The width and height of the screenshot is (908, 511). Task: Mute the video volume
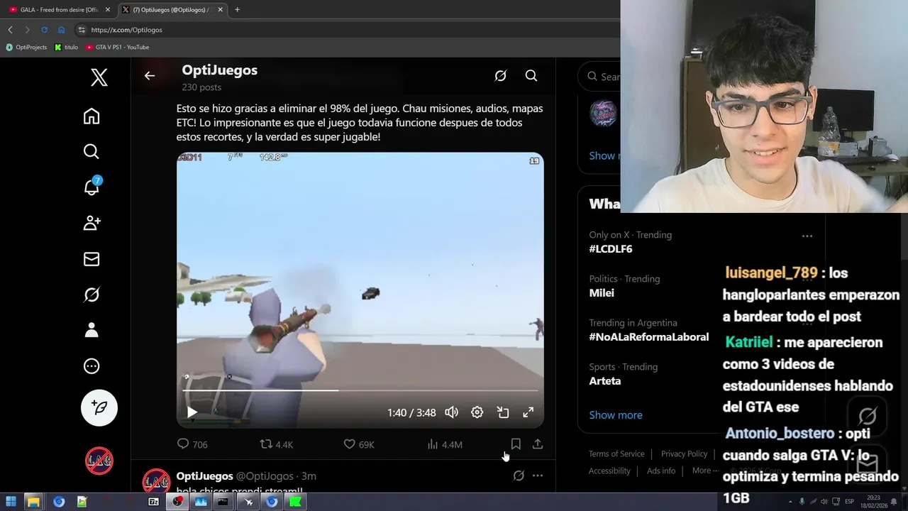click(451, 412)
